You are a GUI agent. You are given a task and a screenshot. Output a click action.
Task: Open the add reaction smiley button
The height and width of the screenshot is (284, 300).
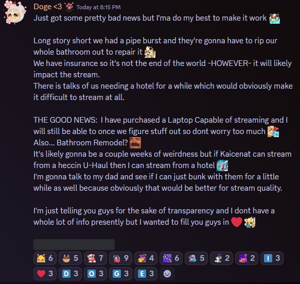(x=167, y=274)
